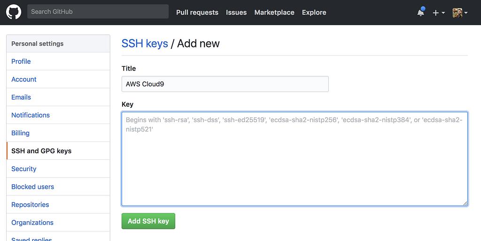
Task: Open Marketplace in the header
Action: tap(274, 13)
